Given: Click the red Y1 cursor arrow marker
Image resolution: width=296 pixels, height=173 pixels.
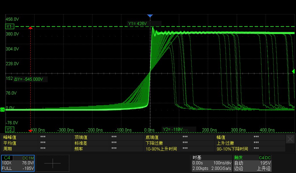Looking at the screenshot, I should [x=31, y=28].
